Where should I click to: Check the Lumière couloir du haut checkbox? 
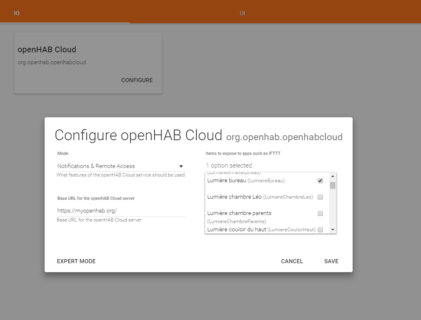tap(320, 230)
